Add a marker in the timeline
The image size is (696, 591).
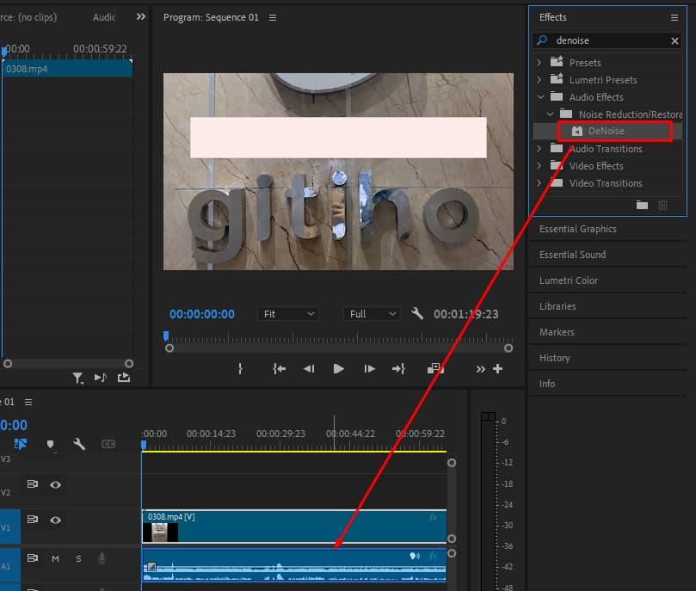50,445
